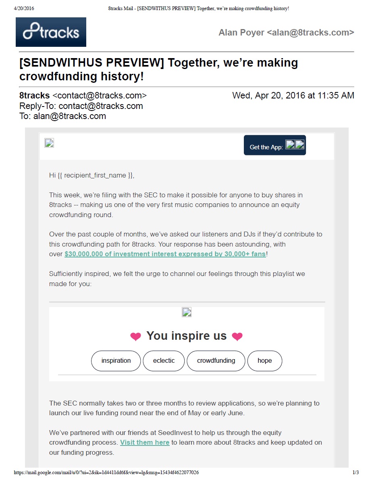The height and width of the screenshot is (483, 370).
Task: Click the first app store icon after Get the App
Action: click(290, 144)
